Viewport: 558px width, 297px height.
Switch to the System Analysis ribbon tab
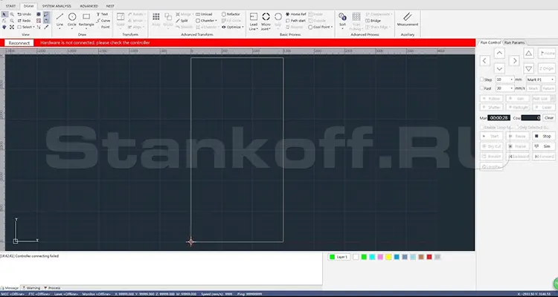click(57, 6)
